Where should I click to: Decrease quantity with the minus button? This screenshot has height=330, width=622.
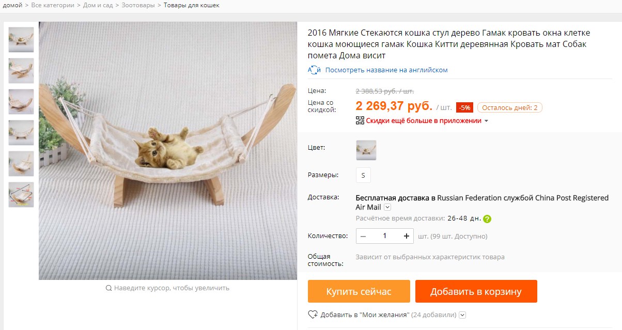[x=363, y=236]
